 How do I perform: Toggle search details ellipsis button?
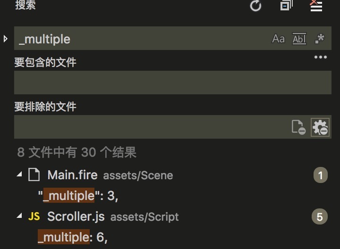[x=320, y=58]
